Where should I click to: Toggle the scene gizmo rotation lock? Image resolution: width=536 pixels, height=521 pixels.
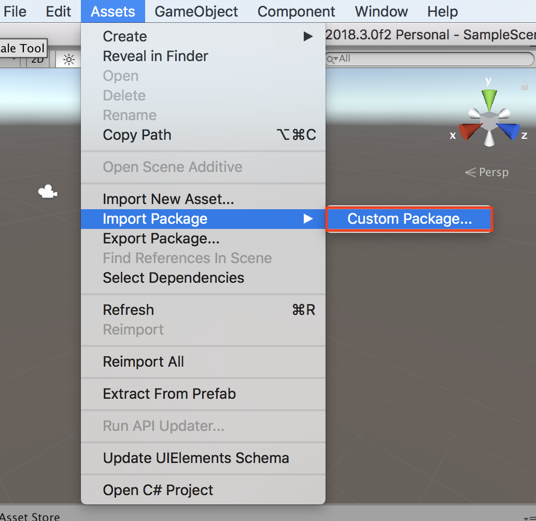524,86
